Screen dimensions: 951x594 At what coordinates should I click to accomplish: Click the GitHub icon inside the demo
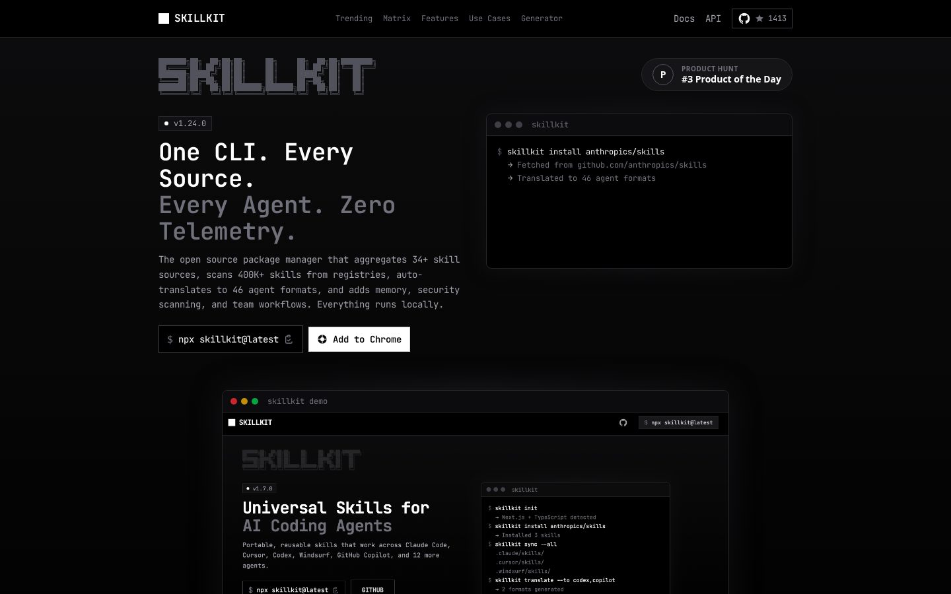pos(623,422)
